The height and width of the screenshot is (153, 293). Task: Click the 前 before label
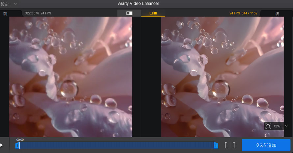tap(5, 13)
